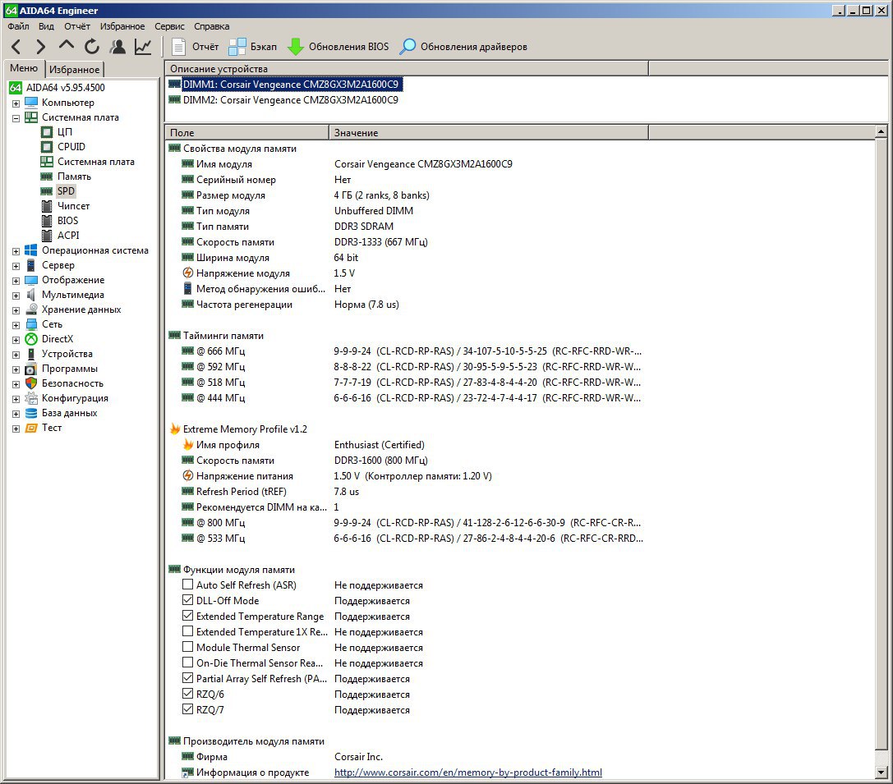893x784 pixels.
Task: Refresh the page with the circular arrow icon
Action: [x=92, y=47]
